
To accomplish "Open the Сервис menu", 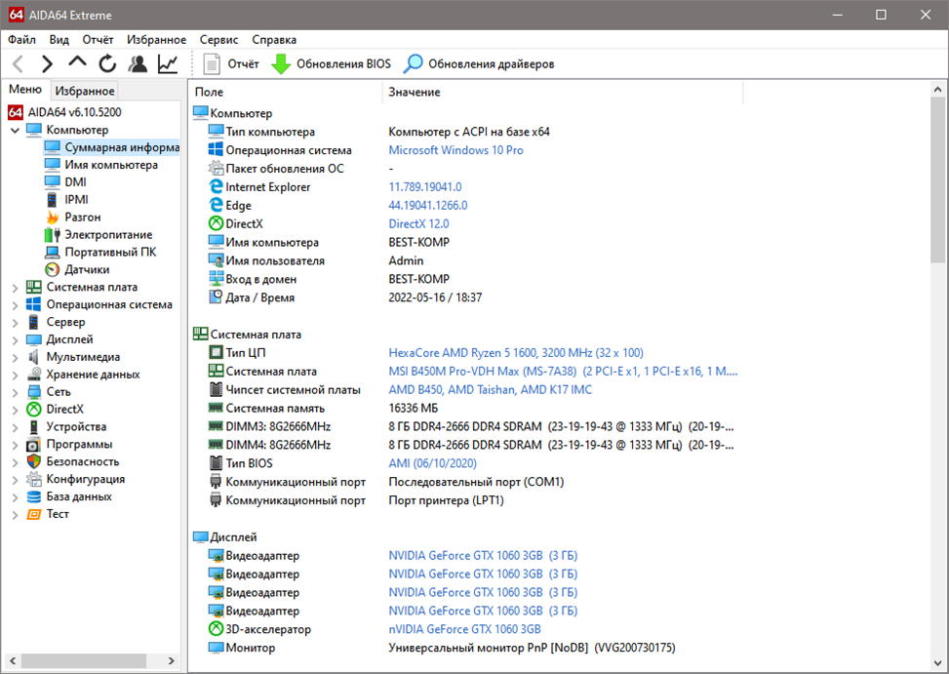I will 219,40.
